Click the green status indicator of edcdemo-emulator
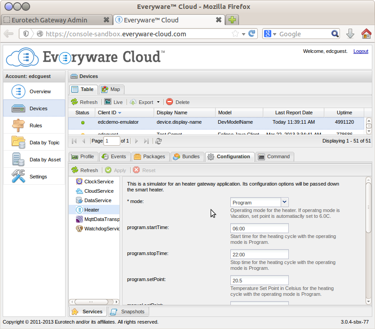 pos(83,122)
